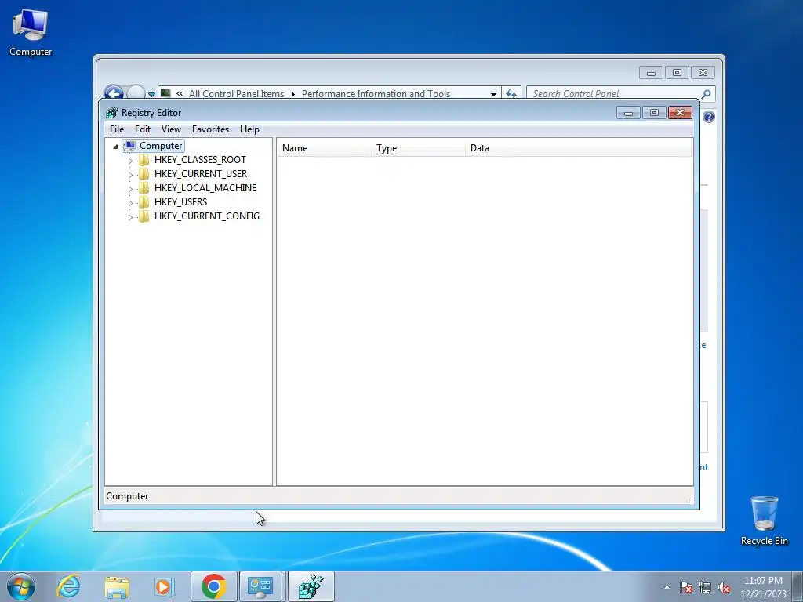Switch to Control Panel taskbar button

(x=260, y=586)
